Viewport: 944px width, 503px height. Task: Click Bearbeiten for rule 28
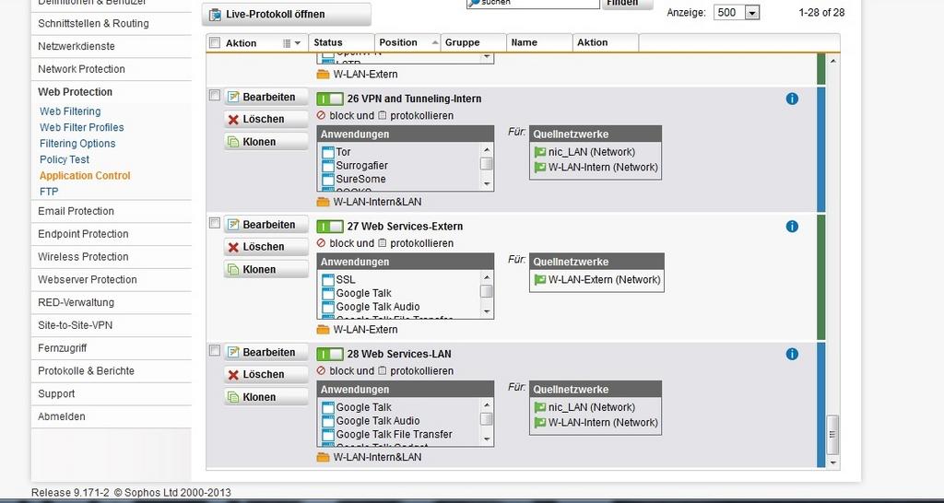(266, 352)
